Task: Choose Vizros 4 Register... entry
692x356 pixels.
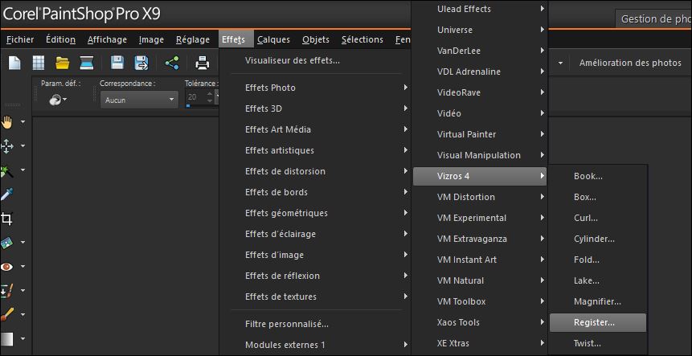Action: [x=598, y=322]
